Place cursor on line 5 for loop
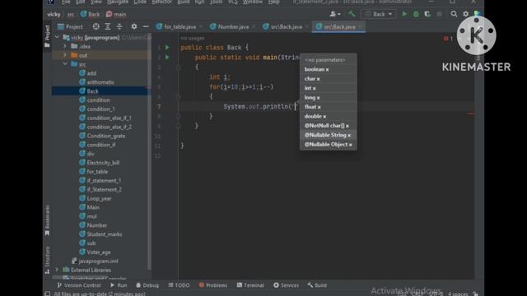The height and width of the screenshot is (296, 527). pyautogui.click(x=241, y=87)
